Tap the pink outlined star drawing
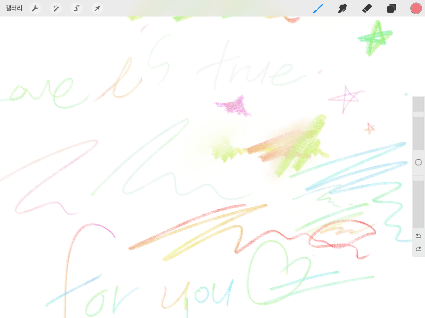This screenshot has width=425, height=318. (346, 98)
